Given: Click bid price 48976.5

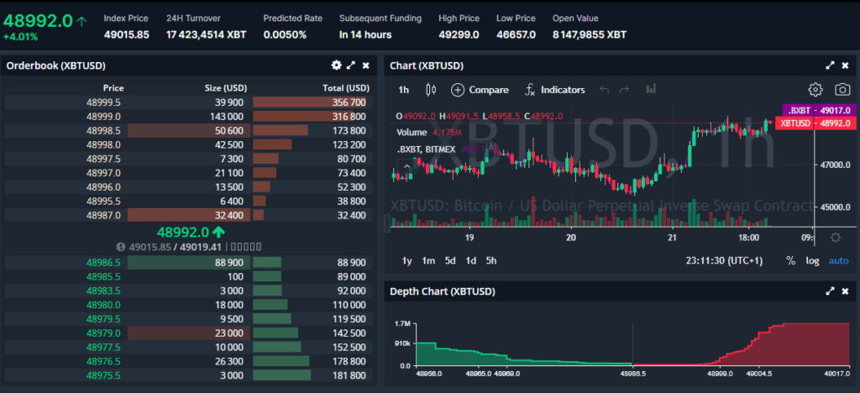Looking at the screenshot, I should click(103, 361).
